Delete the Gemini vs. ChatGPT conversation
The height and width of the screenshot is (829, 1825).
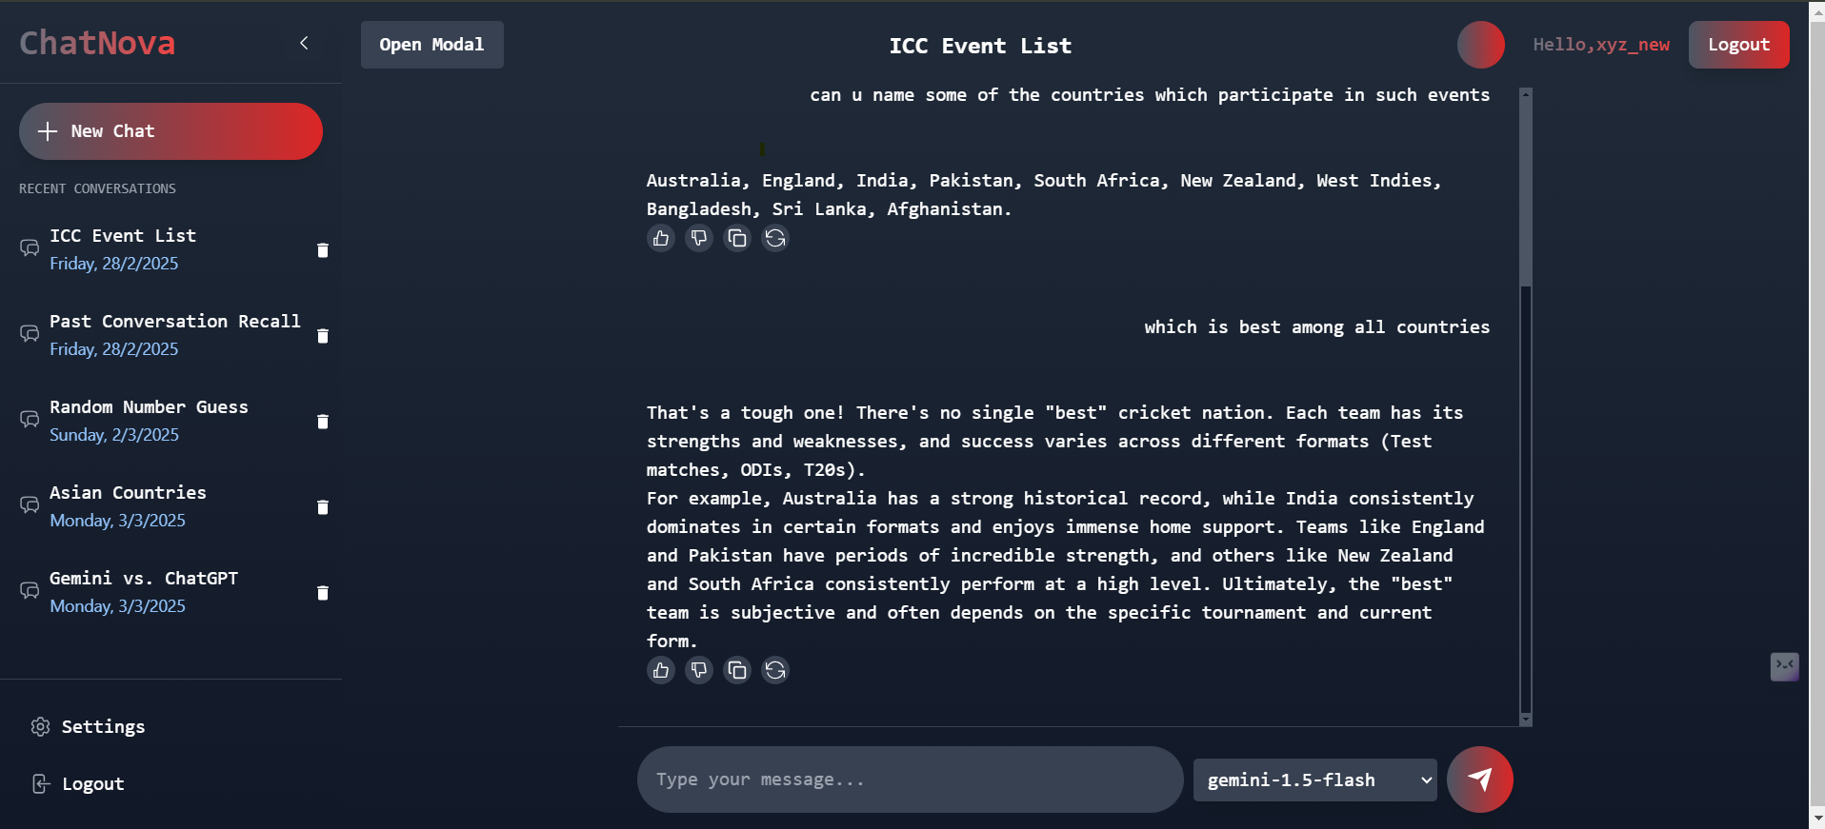(323, 593)
